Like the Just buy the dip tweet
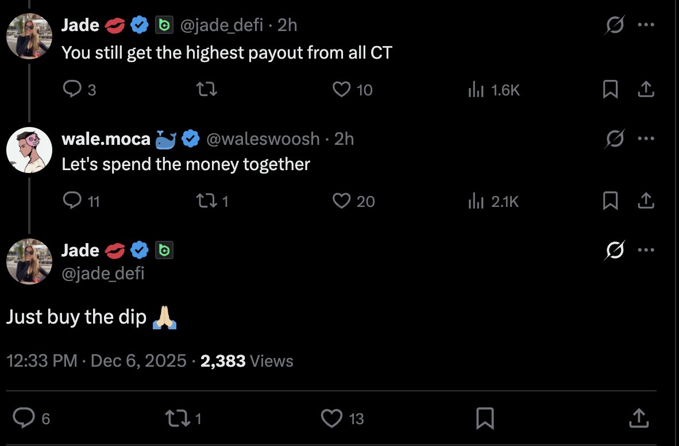The height and width of the screenshot is (446, 679). pyautogui.click(x=331, y=418)
